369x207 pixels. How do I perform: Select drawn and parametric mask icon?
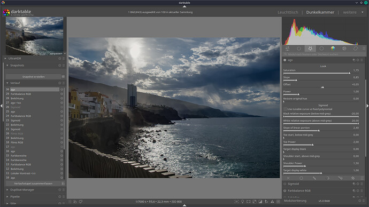click(x=340, y=178)
